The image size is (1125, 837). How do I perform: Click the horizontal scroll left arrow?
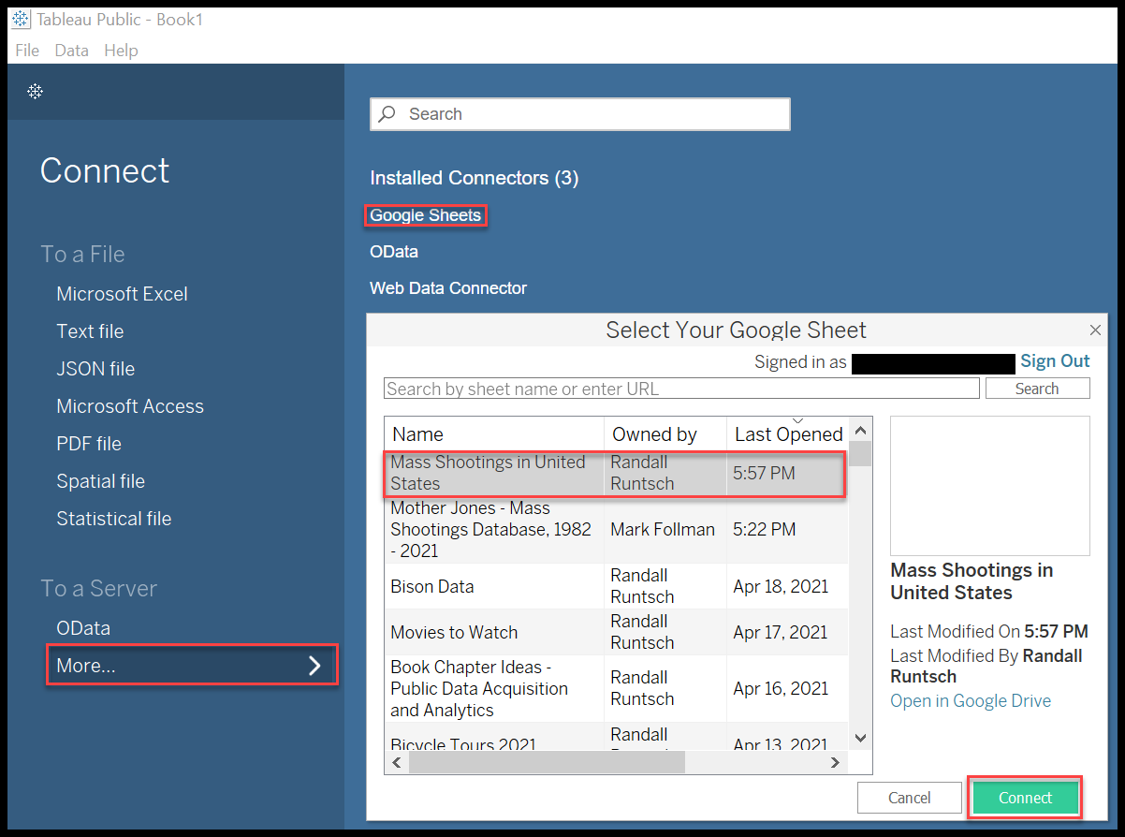397,763
